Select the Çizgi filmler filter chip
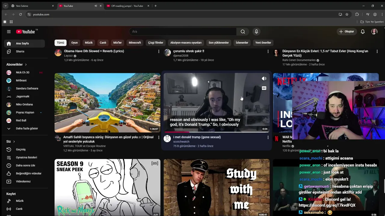This screenshot has height=216, width=385. tap(156, 43)
